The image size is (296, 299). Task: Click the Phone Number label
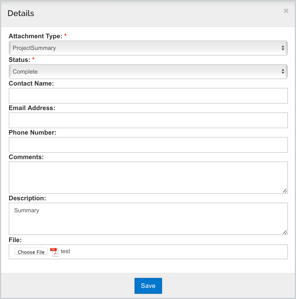(x=32, y=133)
